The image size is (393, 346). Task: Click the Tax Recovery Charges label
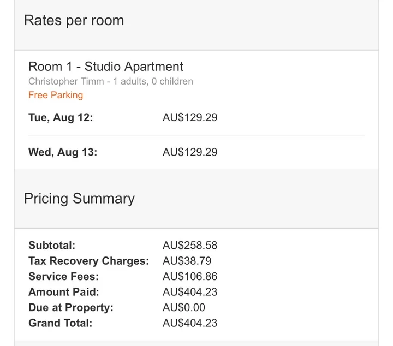[88, 261]
